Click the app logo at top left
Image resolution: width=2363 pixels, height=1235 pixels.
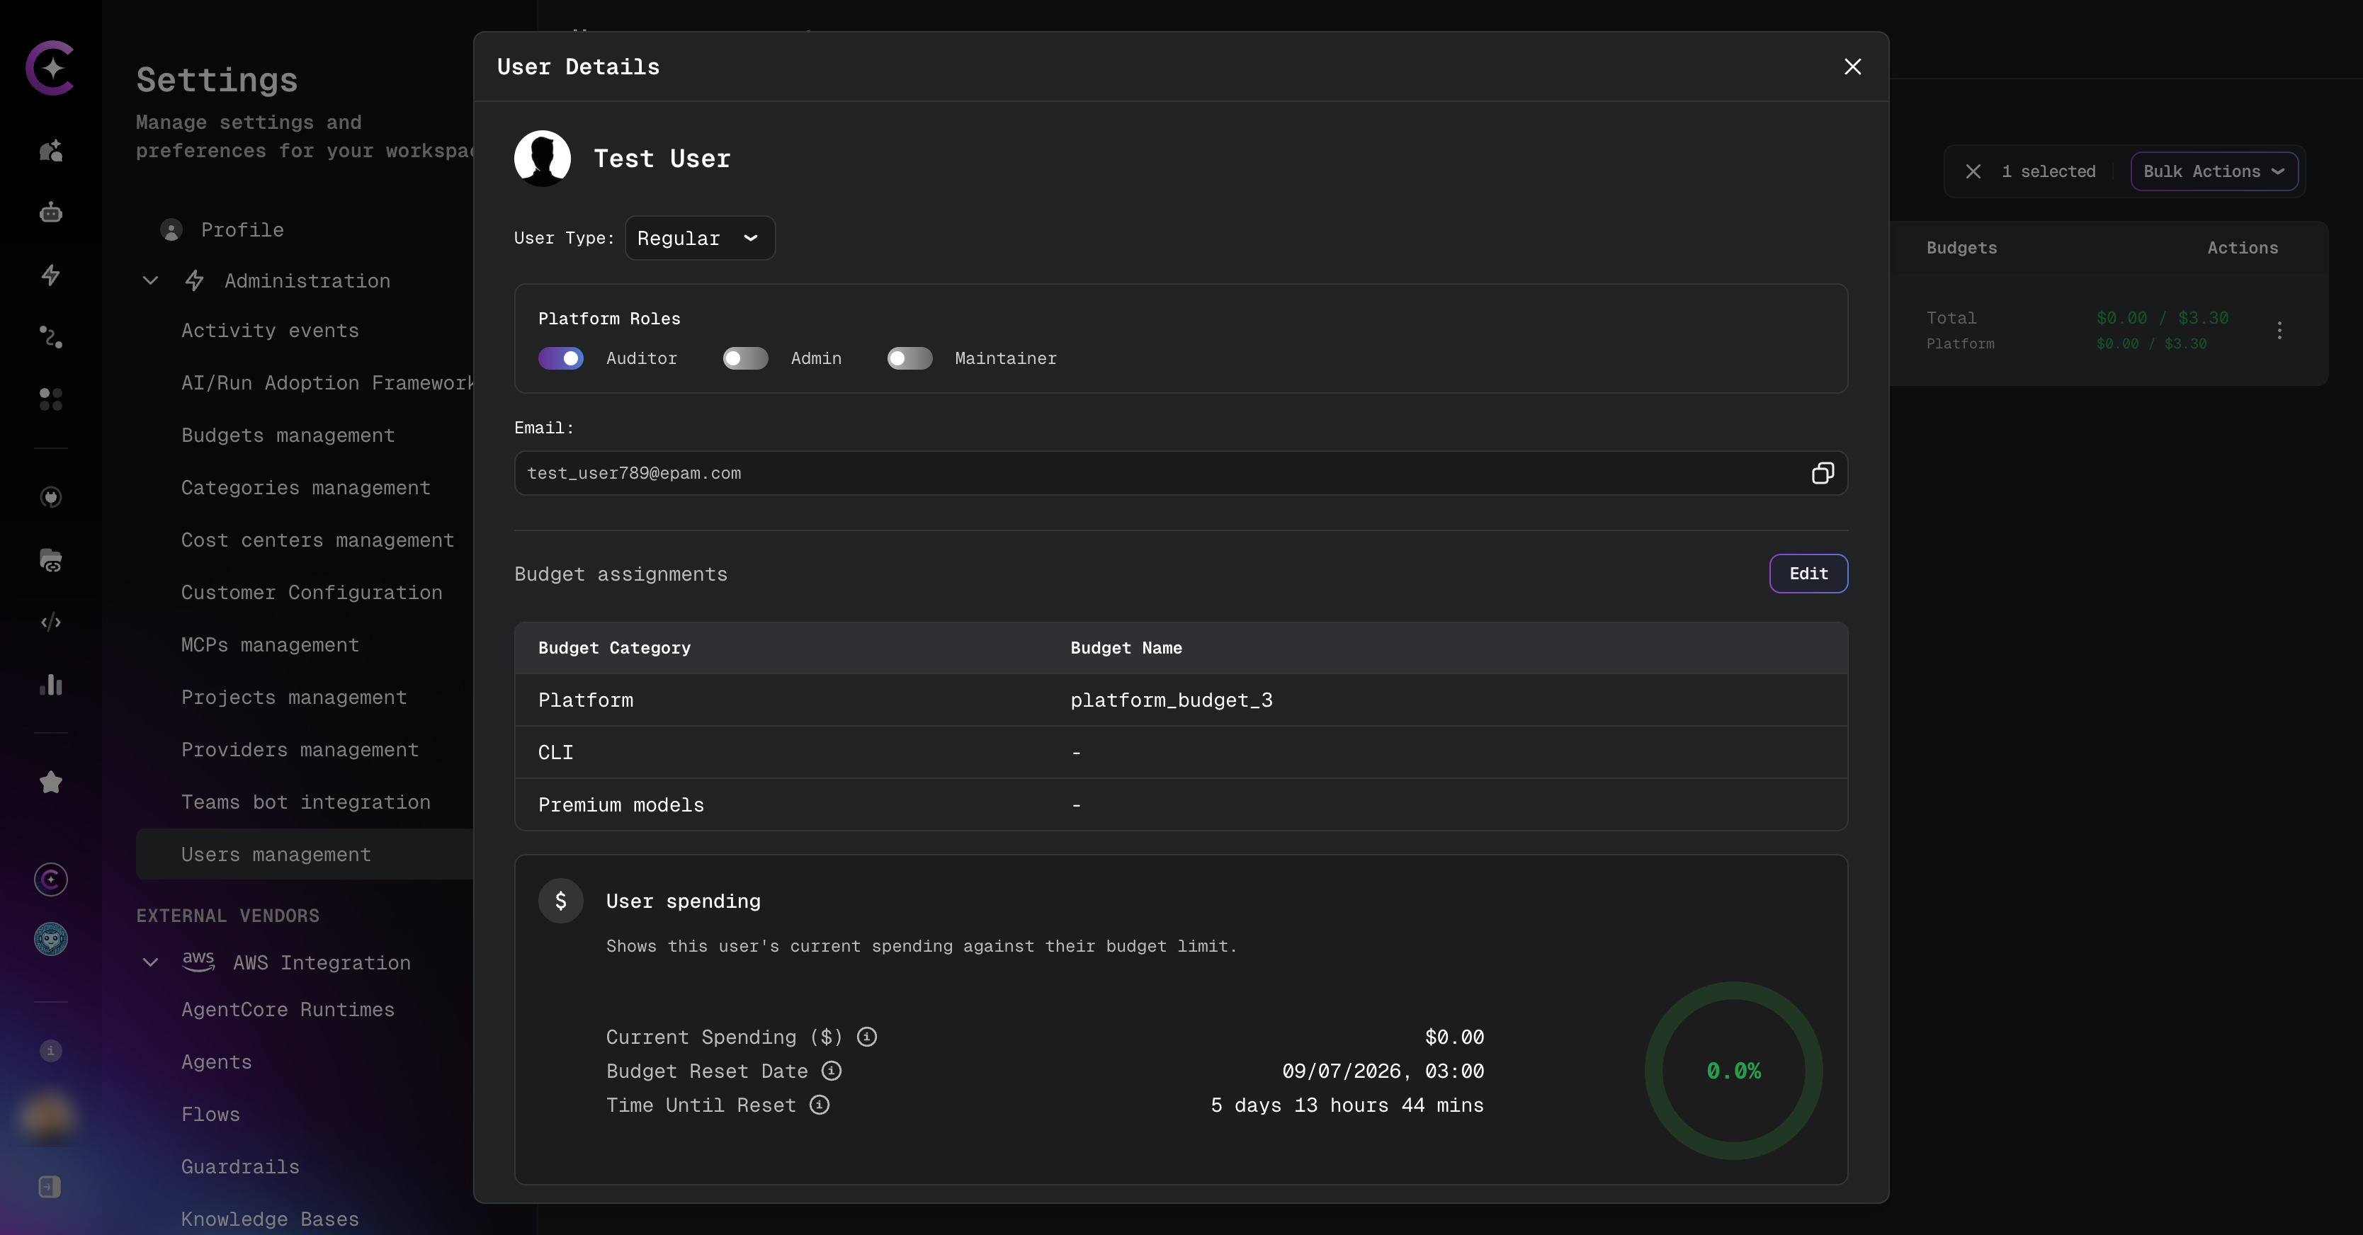point(50,67)
